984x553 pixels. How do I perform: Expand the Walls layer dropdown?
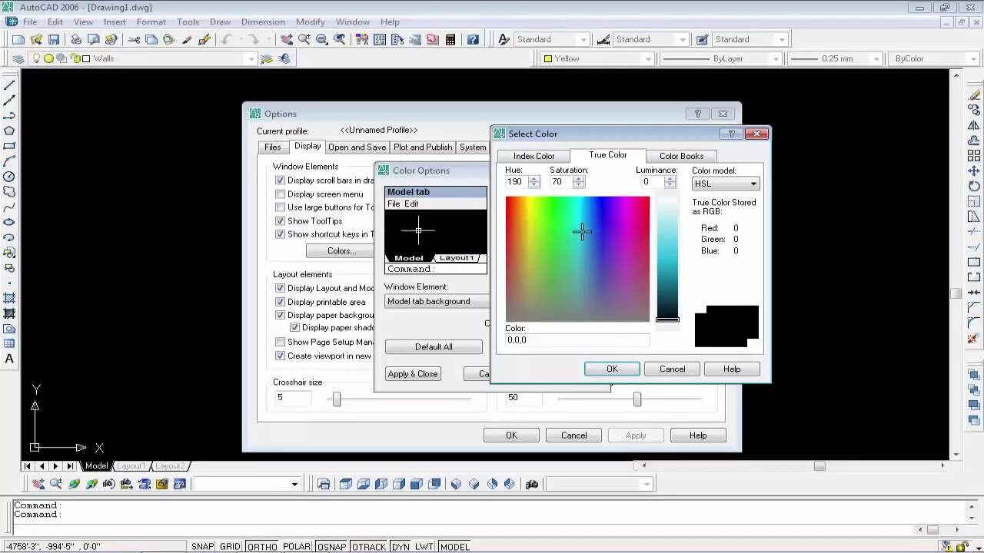click(251, 58)
